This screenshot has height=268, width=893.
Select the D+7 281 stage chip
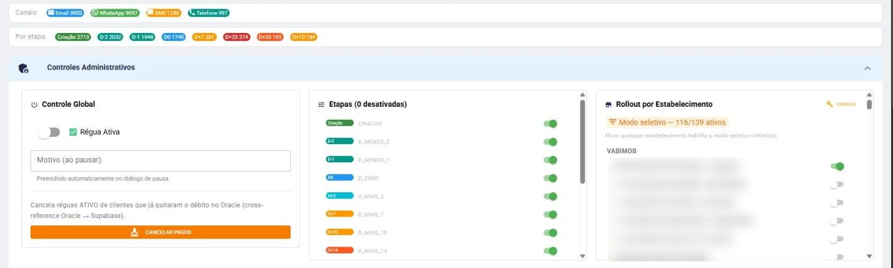[204, 37]
